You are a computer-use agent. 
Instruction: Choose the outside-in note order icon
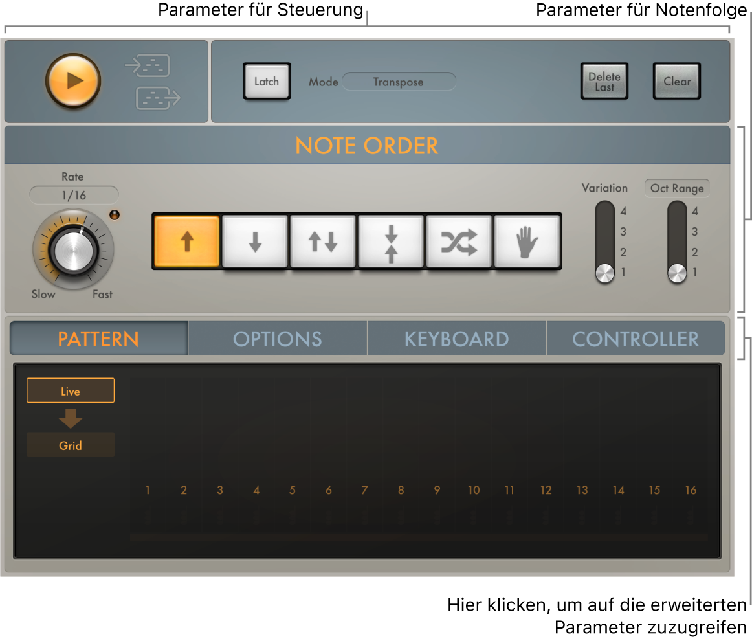(392, 240)
